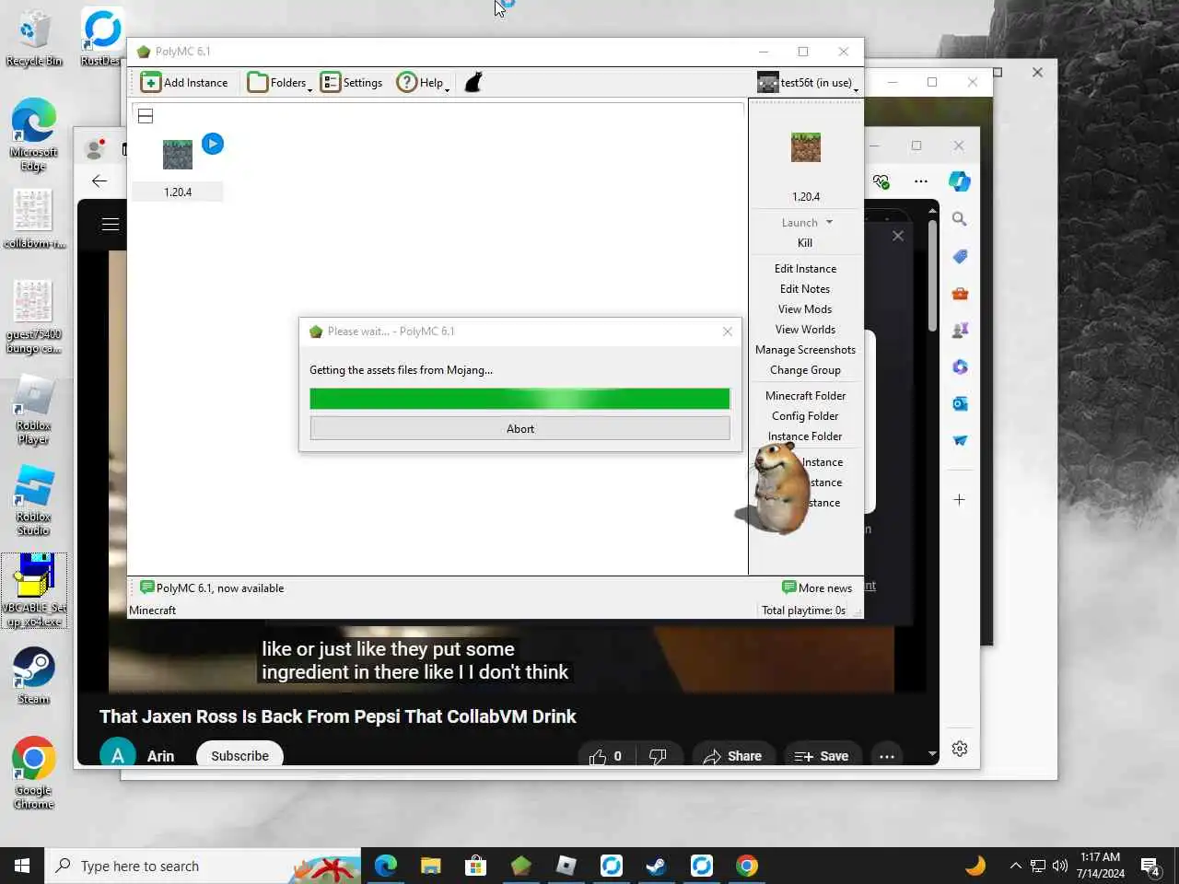Click the Subscribe button on YouTube
Viewport: 1179px width, 884px height.
[239, 755]
